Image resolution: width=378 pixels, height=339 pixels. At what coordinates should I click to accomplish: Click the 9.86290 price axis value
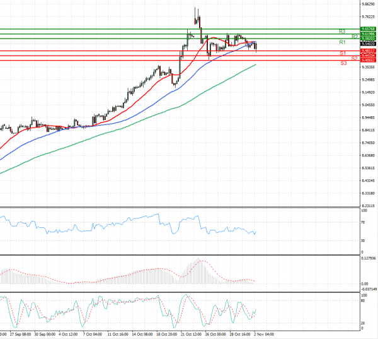pos(368,4)
